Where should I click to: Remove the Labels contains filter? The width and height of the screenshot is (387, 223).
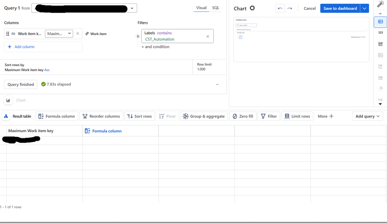(208, 36)
